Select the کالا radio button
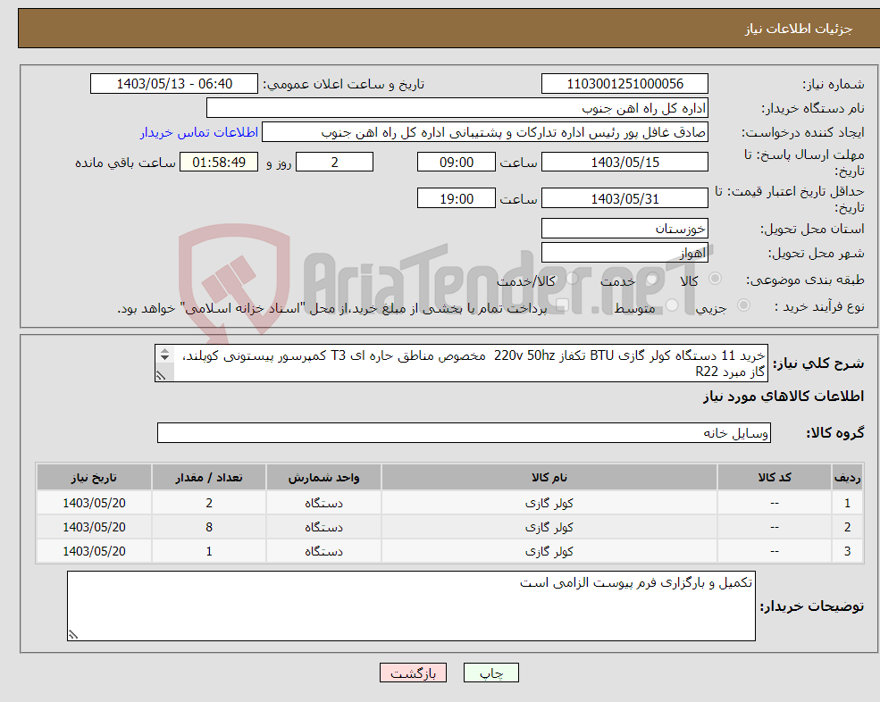Image resolution: width=880 pixels, height=702 pixels. (x=715, y=279)
